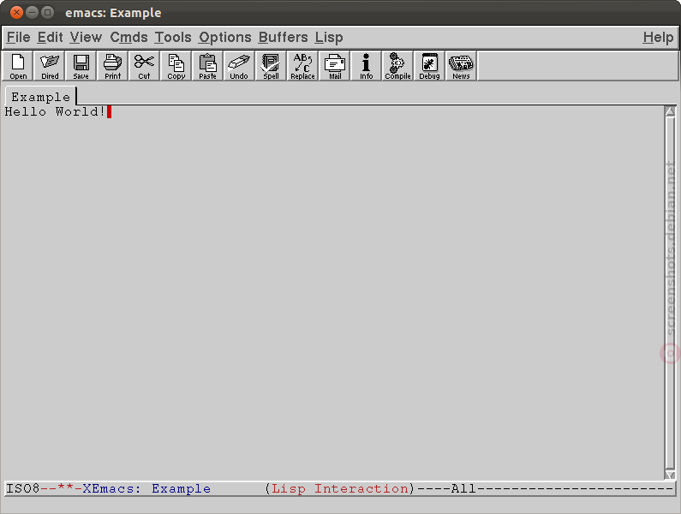Run spell check with Spell icon
Image resolution: width=681 pixels, height=514 pixels.
tap(271, 66)
